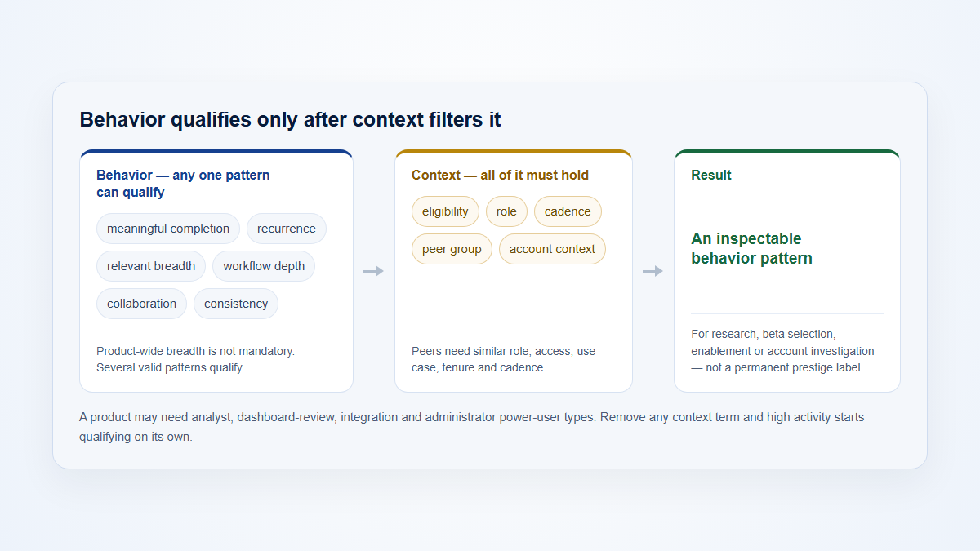Select the collaboration chip
The image size is (980, 551).
(141, 304)
